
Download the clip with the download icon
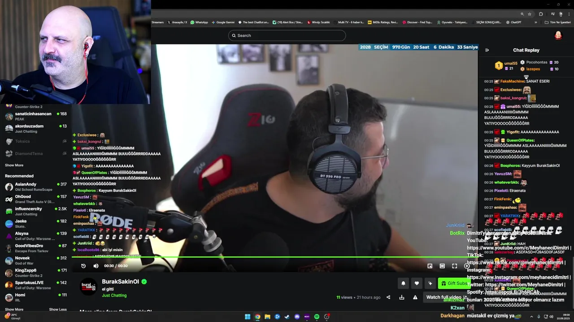click(x=402, y=297)
